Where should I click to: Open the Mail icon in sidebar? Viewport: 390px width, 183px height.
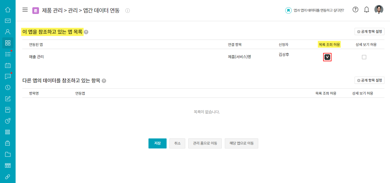pos(8,21)
